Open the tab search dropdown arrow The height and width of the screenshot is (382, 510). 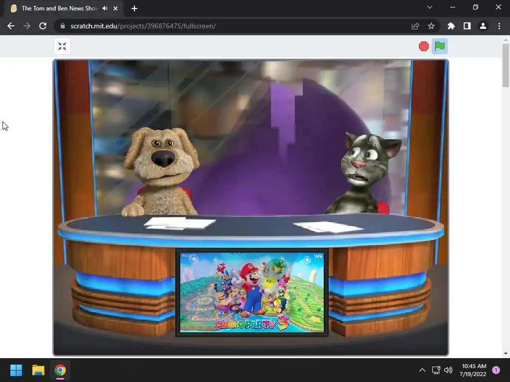coord(430,7)
